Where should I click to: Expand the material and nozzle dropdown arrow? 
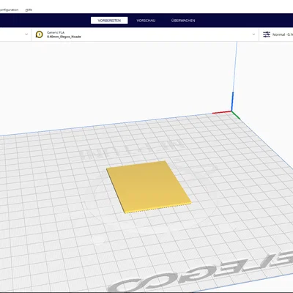pyautogui.click(x=253, y=34)
